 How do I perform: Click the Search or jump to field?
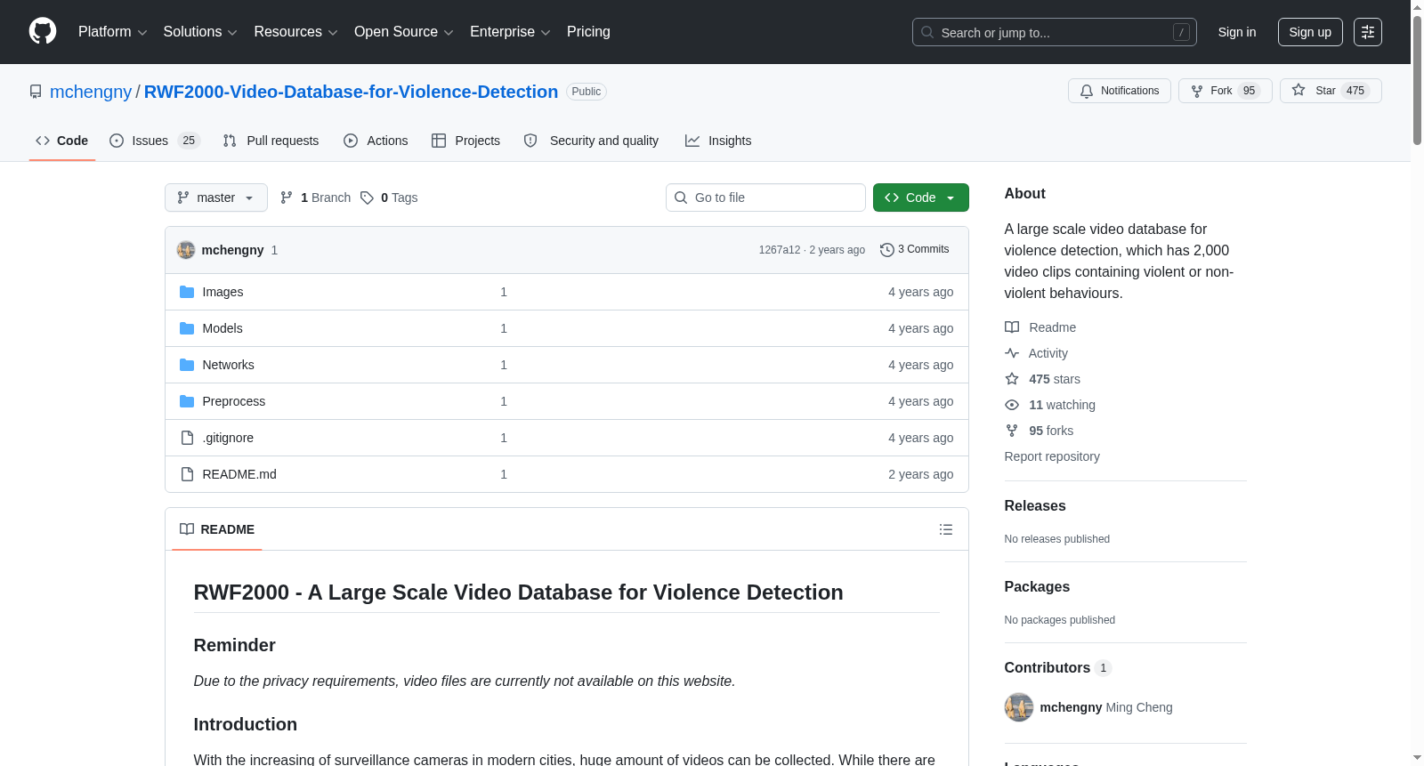pyautogui.click(x=1055, y=32)
